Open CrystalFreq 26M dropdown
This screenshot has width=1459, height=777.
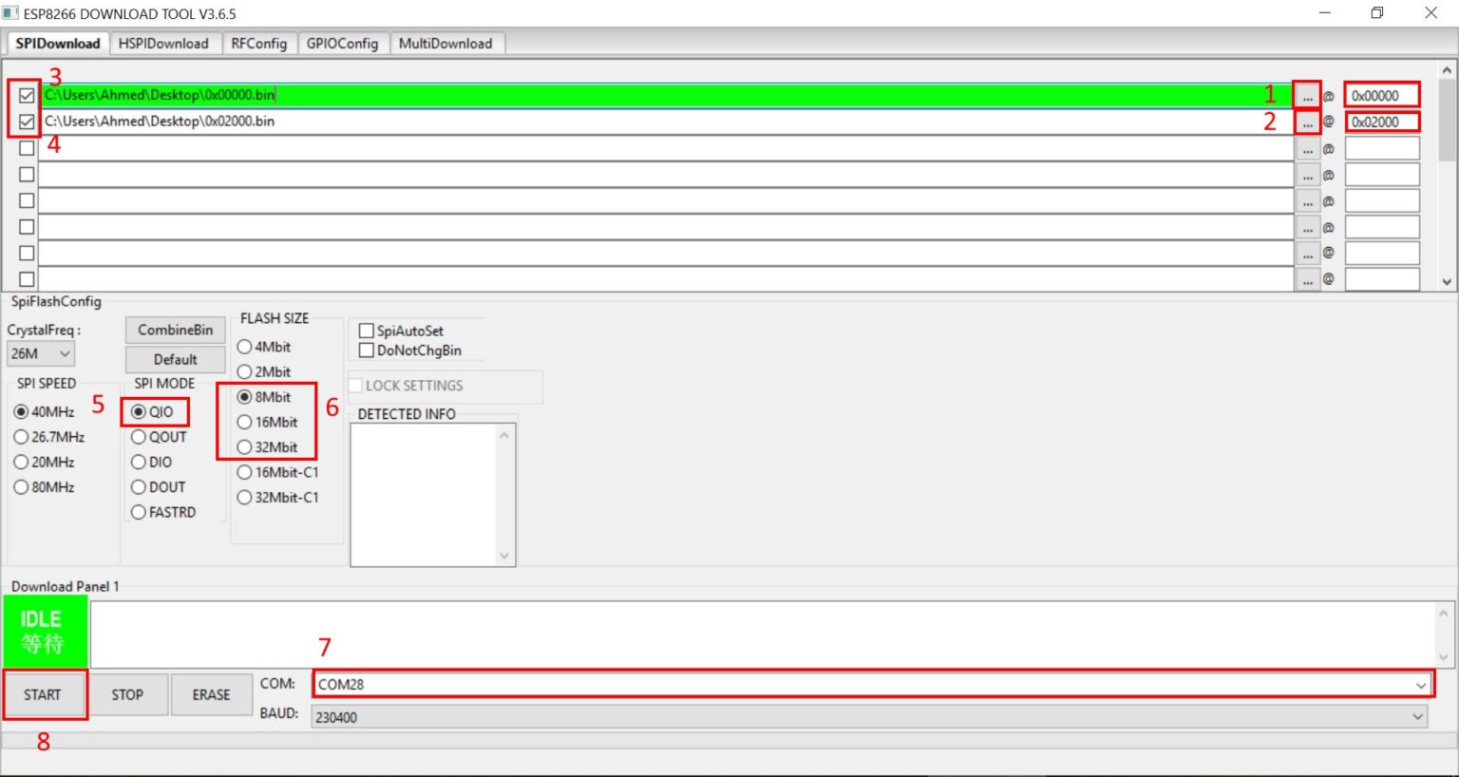click(x=41, y=353)
